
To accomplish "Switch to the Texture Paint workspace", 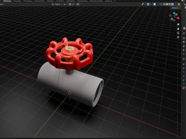I will 39,1.
